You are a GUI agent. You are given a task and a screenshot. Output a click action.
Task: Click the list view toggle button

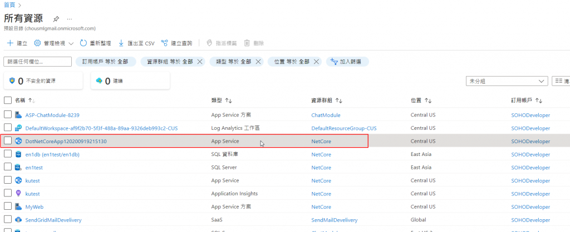coord(561,81)
